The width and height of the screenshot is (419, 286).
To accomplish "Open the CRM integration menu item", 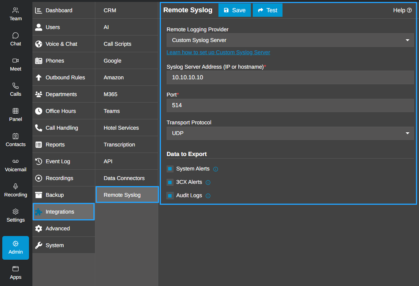I will 127,10.
